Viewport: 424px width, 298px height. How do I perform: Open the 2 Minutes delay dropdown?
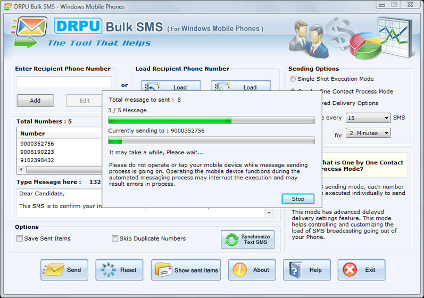(368, 133)
